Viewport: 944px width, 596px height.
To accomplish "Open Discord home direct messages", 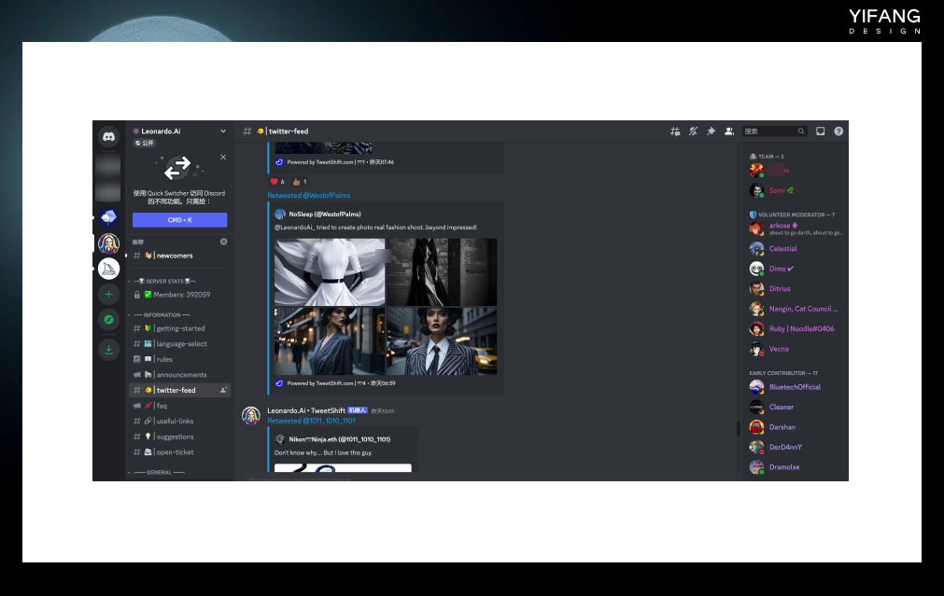I will [108, 136].
